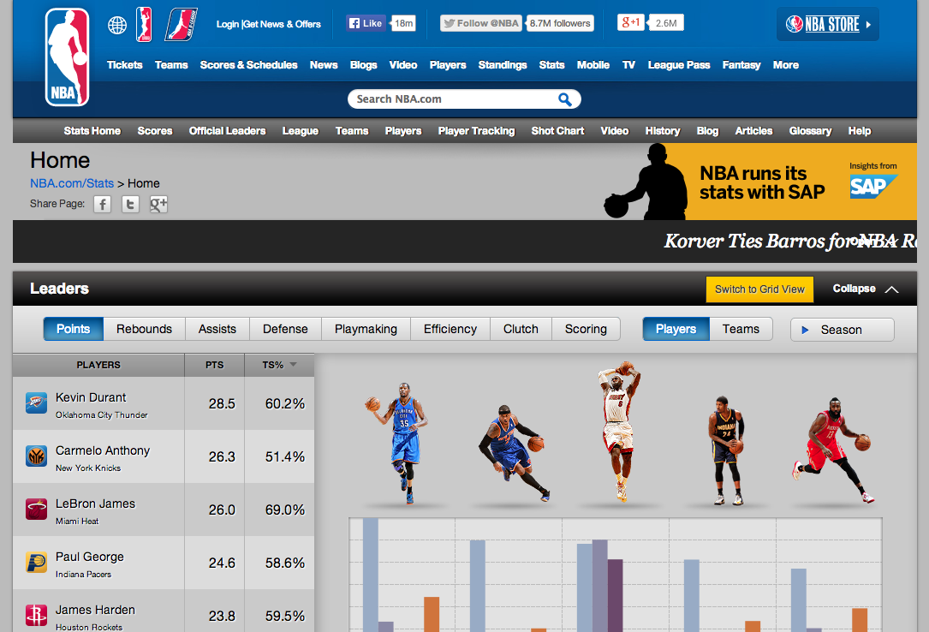929x632 pixels.
Task: Click the SAP logo in the banner
Action: 873,187
